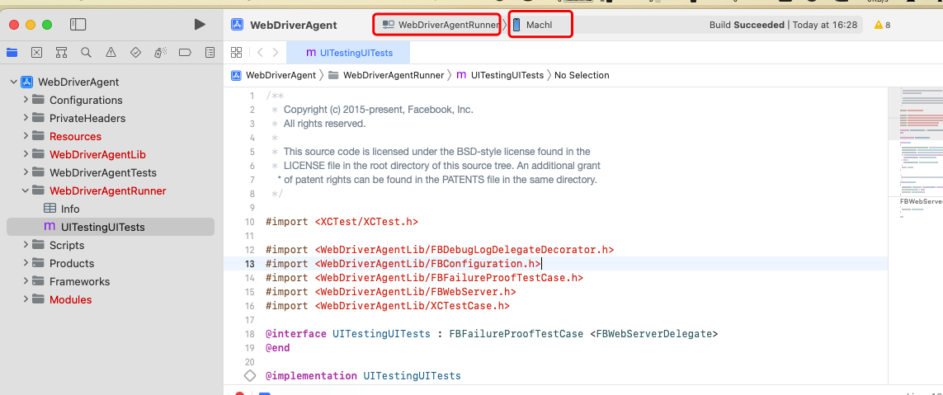Open the Report navigator
This screenshot has width=943, height=395.
click(210, 52)
